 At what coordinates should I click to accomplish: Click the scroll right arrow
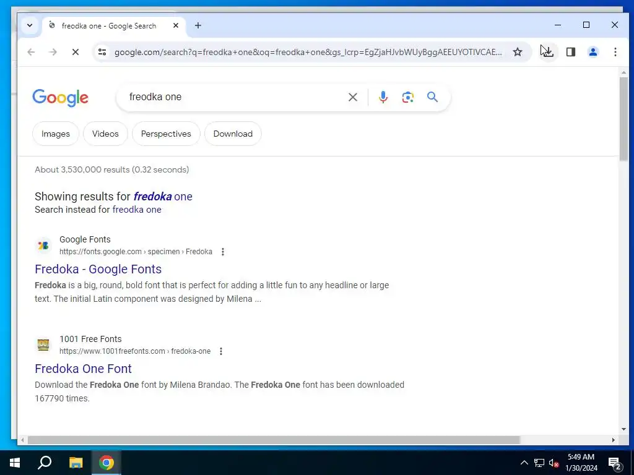tap(614, 440)
